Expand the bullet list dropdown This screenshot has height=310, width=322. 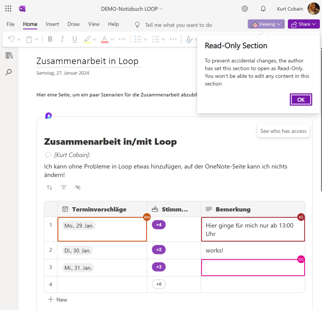click(x=146, y=39)
